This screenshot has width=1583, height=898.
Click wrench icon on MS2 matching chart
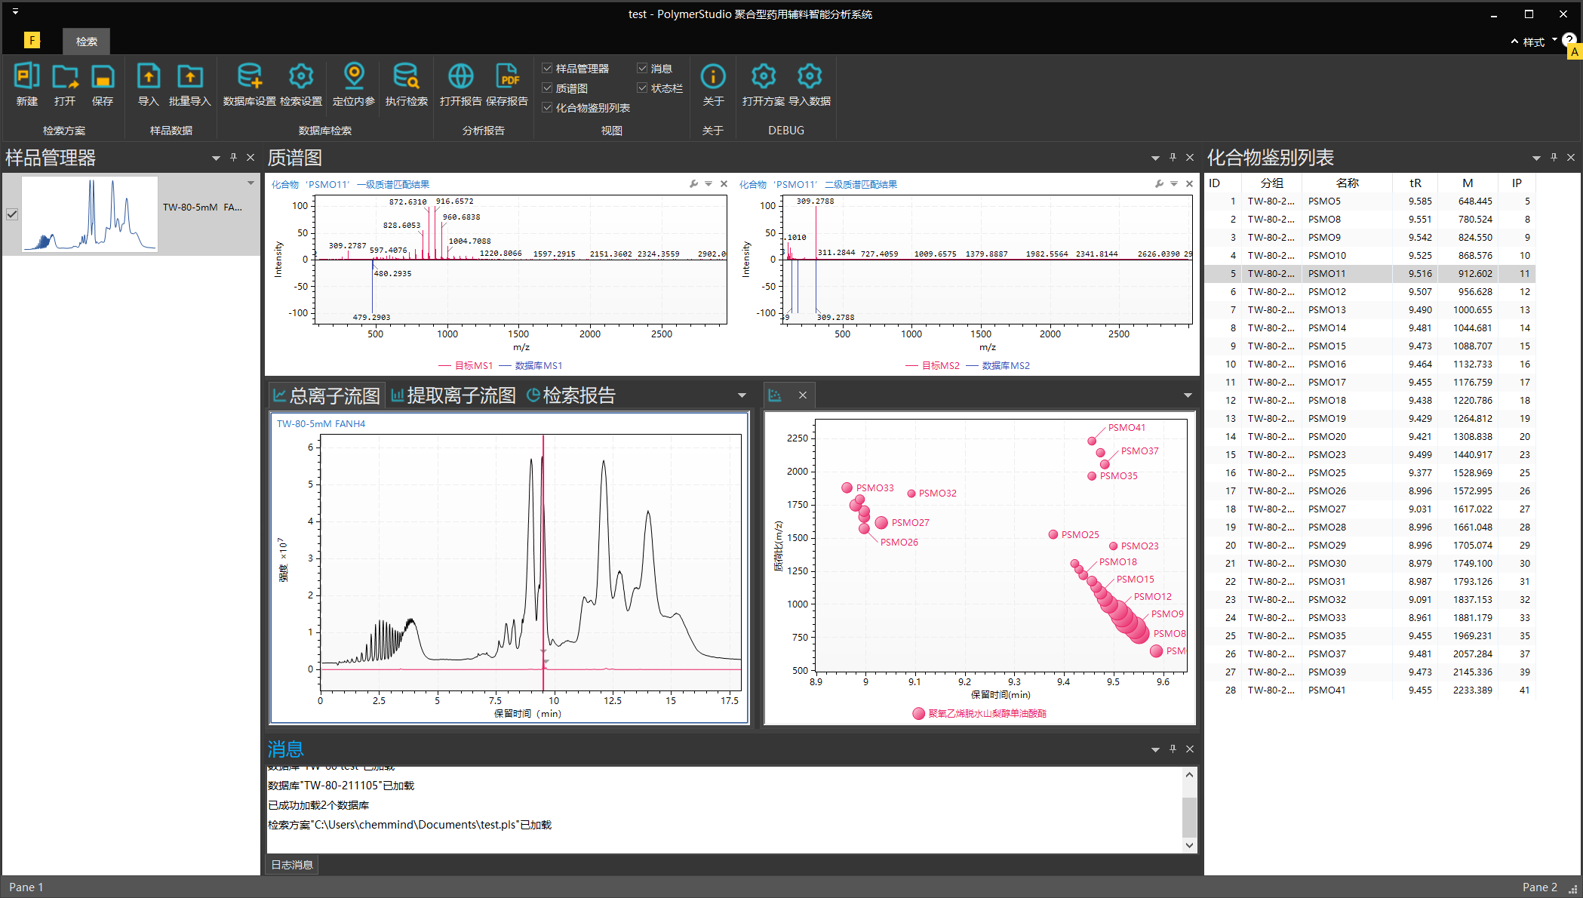pos(1159,184)
